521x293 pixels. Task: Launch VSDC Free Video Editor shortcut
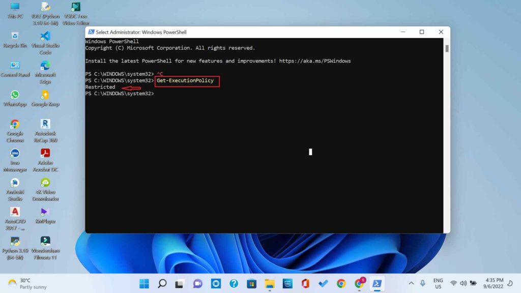pyautogui.click(x=76, y=14)
